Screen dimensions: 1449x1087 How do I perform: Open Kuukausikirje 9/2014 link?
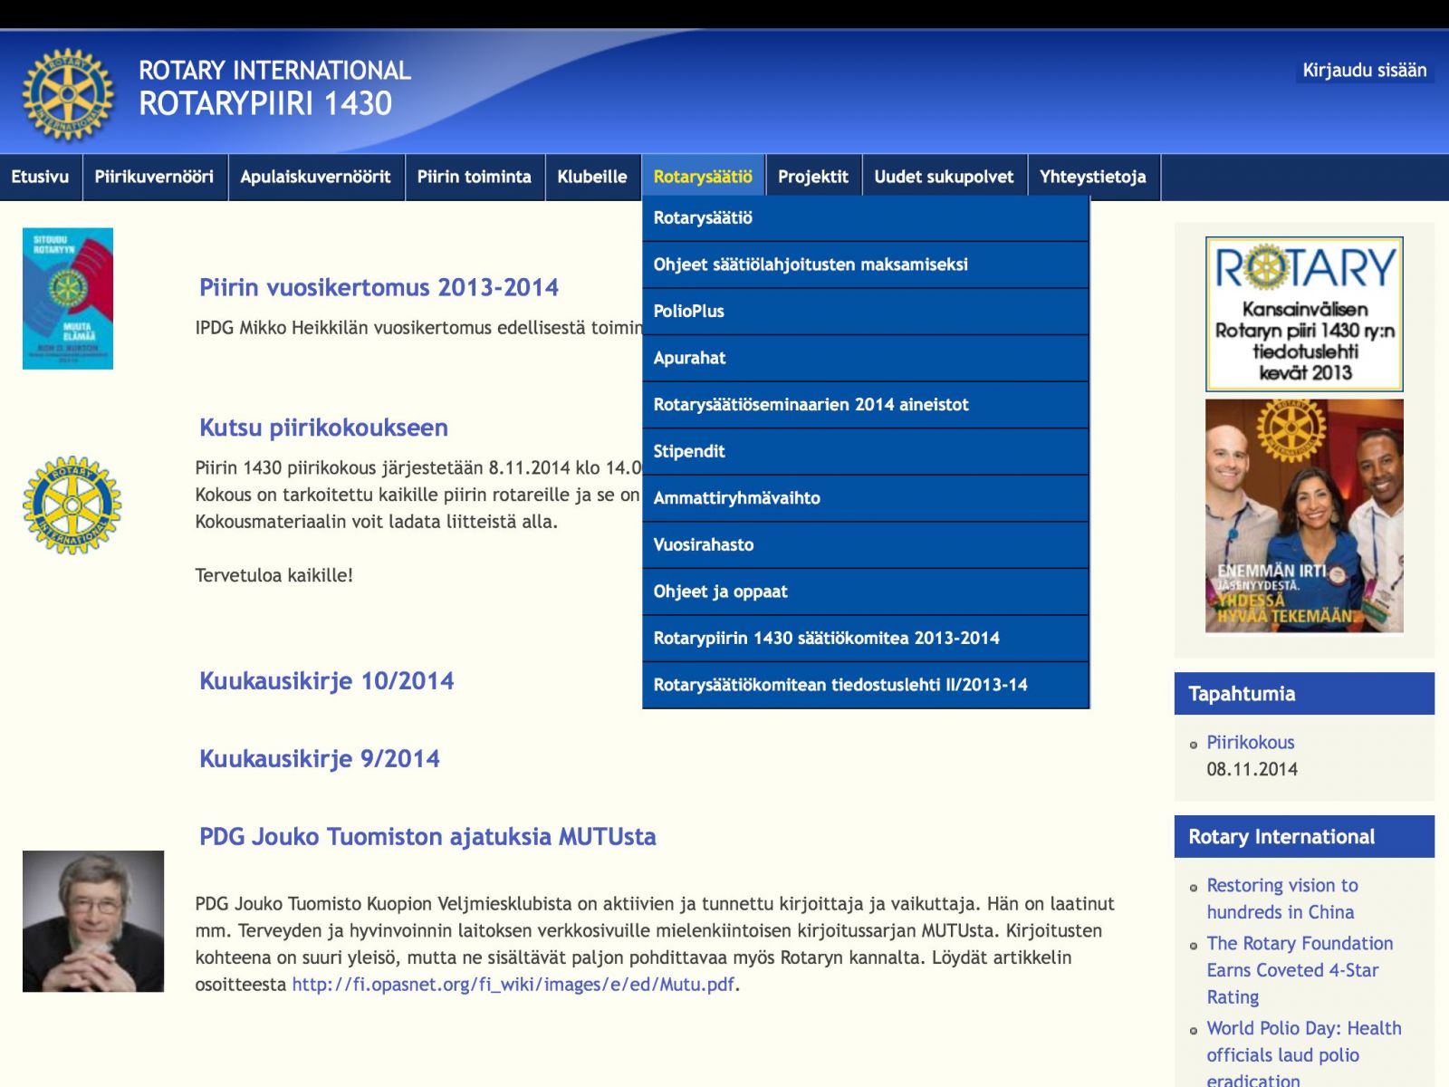(x=319, y=759)
